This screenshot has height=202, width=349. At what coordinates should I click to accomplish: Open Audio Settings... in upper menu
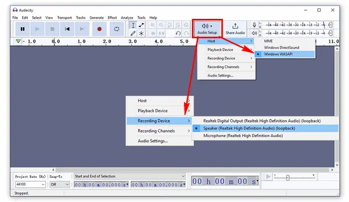226,75
